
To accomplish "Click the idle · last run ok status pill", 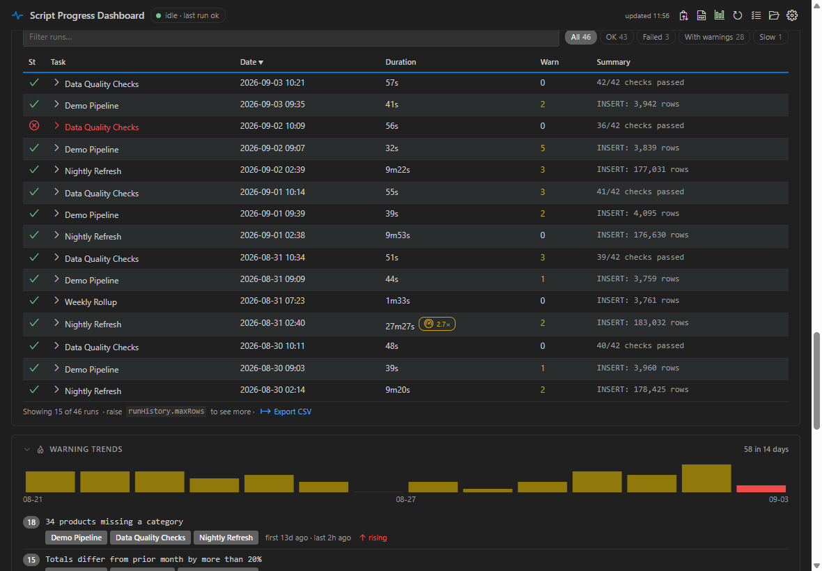I will tap(188, 16).
